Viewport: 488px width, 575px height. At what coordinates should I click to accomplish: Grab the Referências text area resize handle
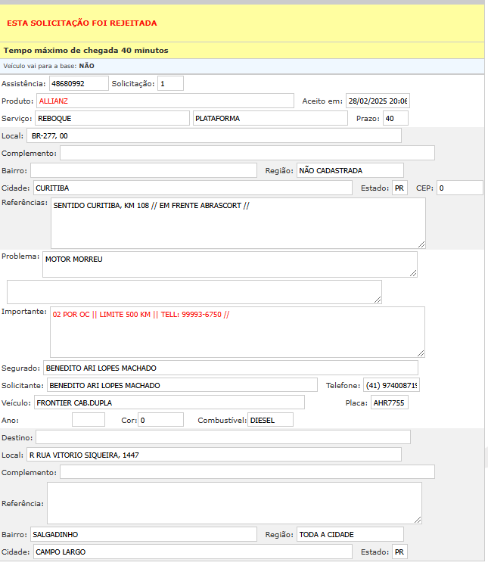coord(421,244)
